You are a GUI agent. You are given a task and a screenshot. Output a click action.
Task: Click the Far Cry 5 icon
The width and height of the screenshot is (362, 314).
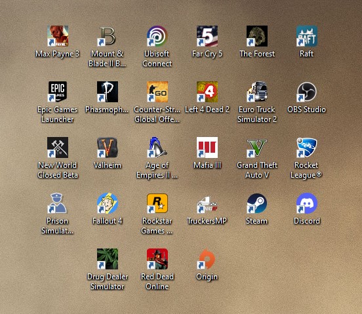(x=207, y=36)
